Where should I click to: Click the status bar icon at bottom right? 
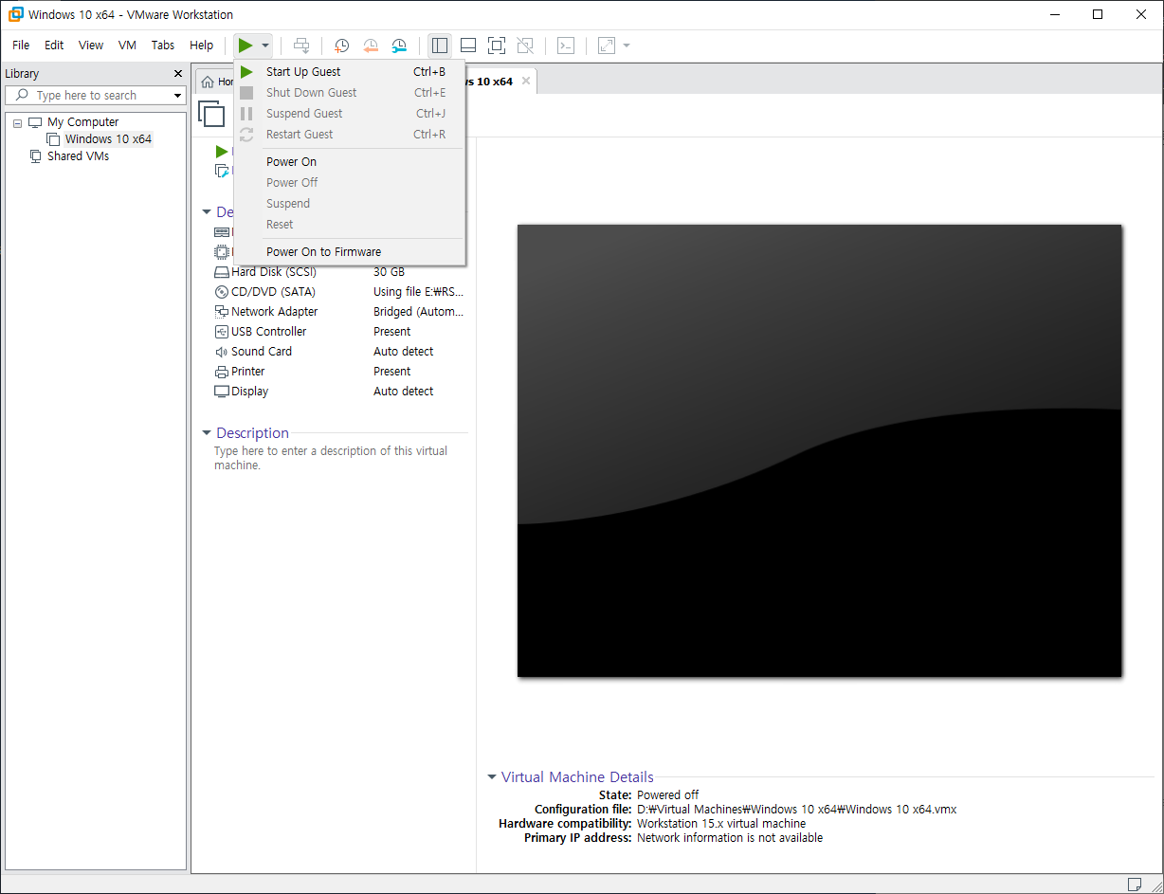(1135, 884)
